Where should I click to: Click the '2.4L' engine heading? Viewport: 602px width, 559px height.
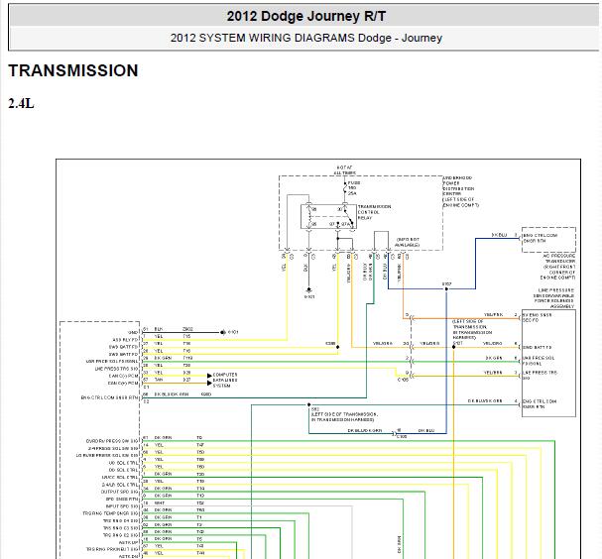21,104
